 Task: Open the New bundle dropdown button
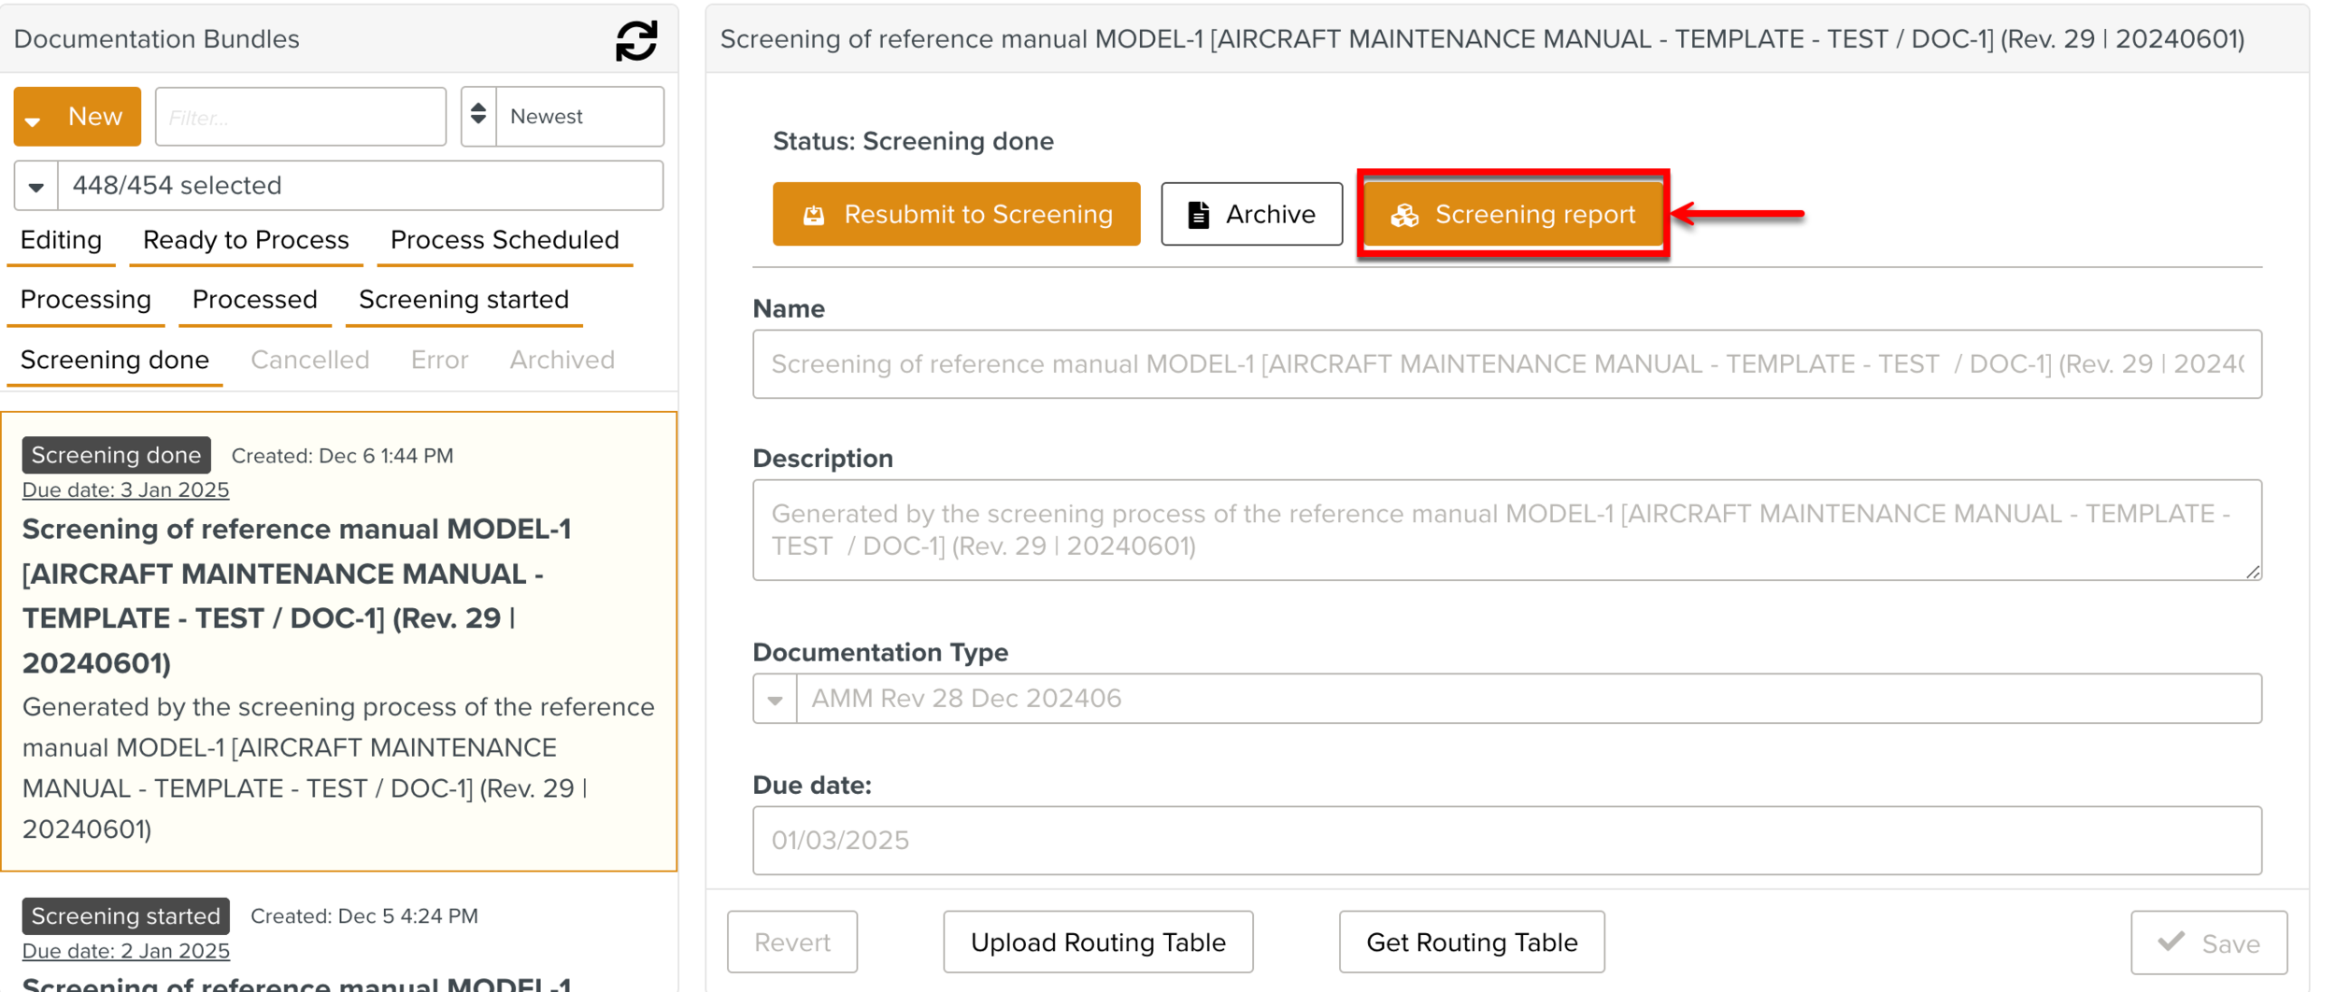(x=77, y=117)
